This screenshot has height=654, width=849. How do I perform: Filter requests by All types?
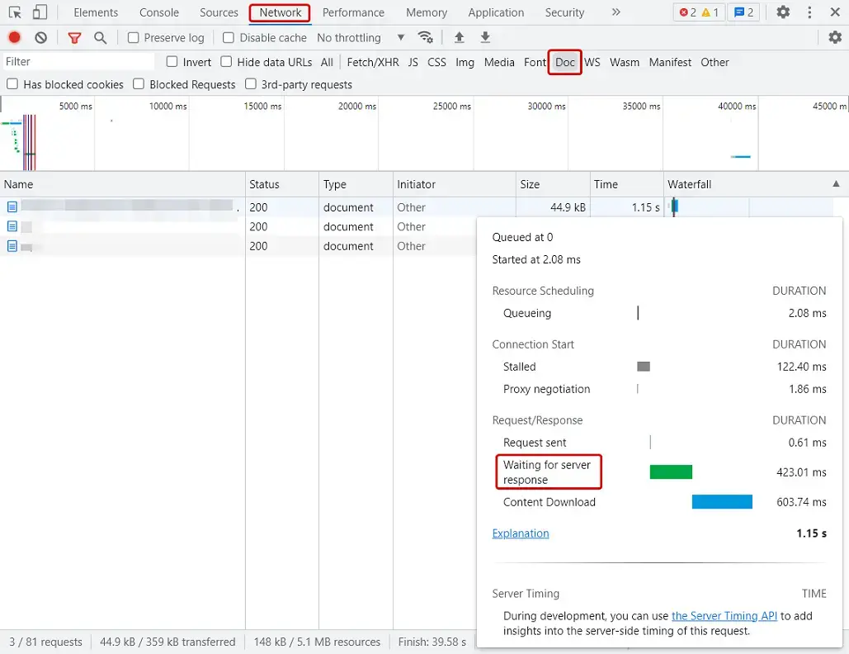327,62
